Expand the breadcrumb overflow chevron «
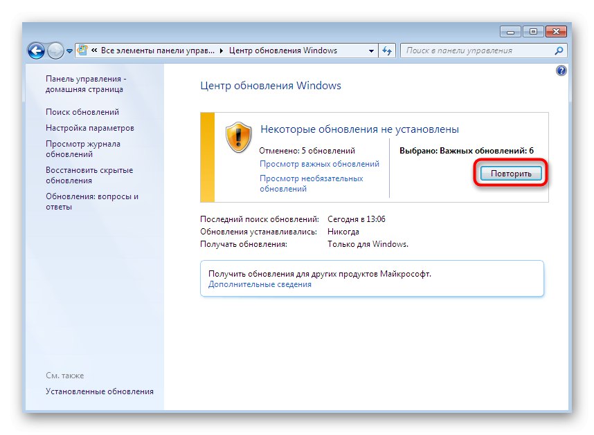The image size is (594, 435). [x=96, y=50]
